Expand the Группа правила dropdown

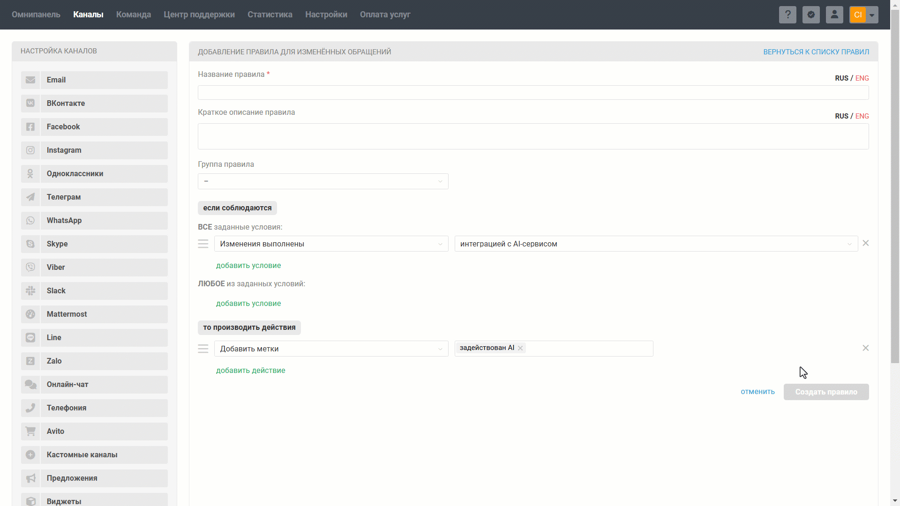[x=323, y=181]
